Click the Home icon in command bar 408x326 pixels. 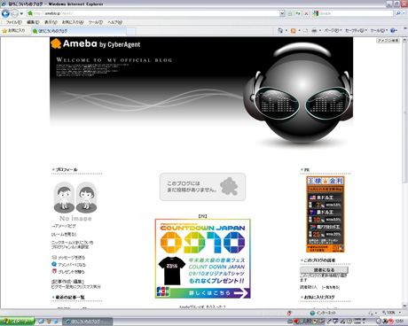coord(280,30)
